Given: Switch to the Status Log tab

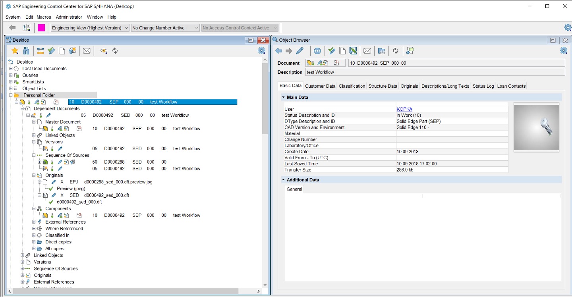Looking at the screenshot, I should (x=483, y=86).
